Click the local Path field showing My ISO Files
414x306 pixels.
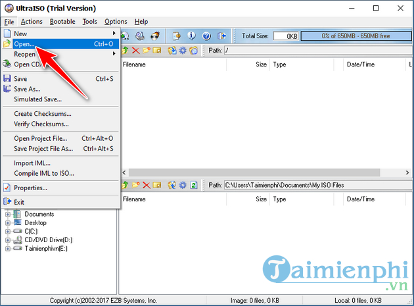pos(315,186)
